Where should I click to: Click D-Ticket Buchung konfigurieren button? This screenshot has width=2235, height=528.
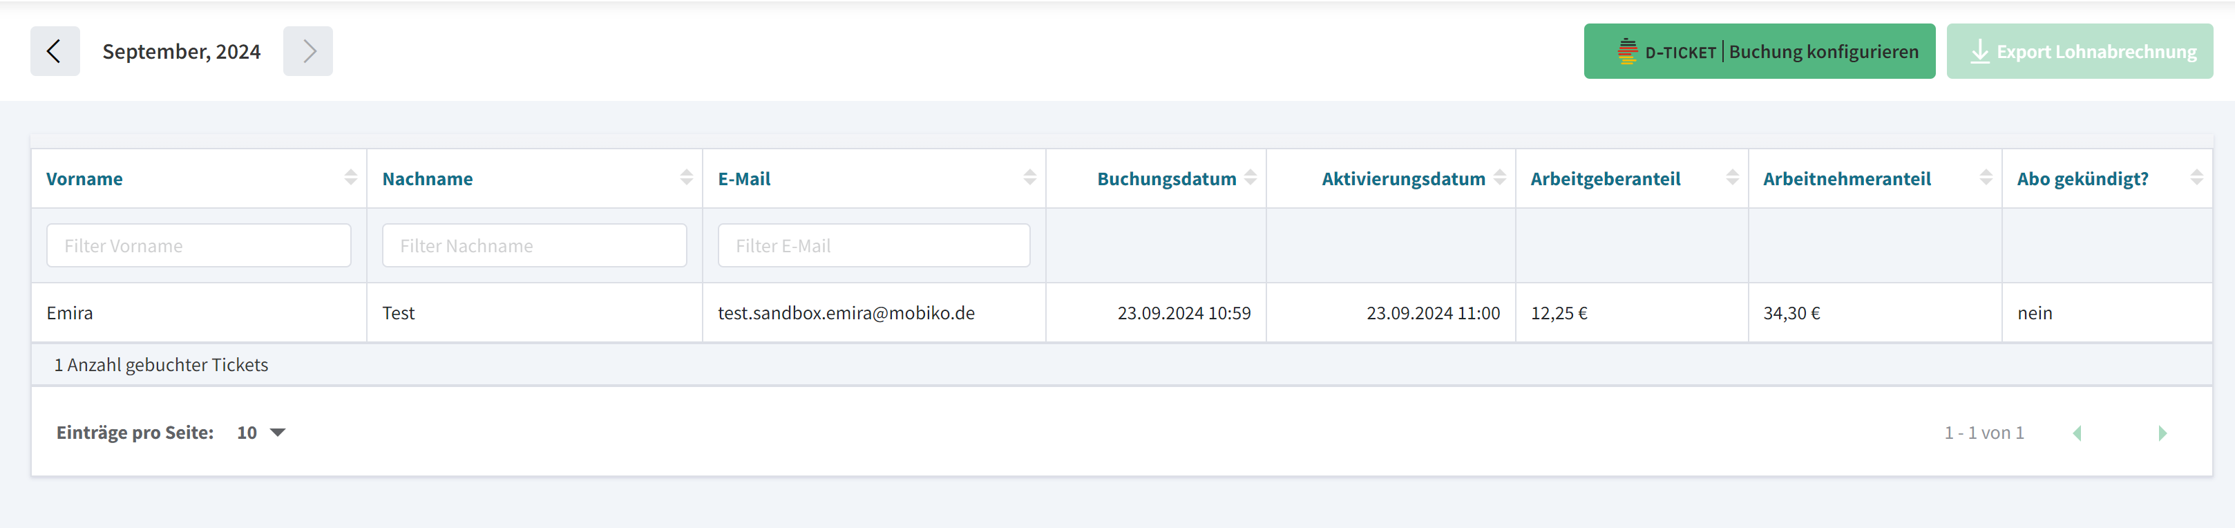1759,51
